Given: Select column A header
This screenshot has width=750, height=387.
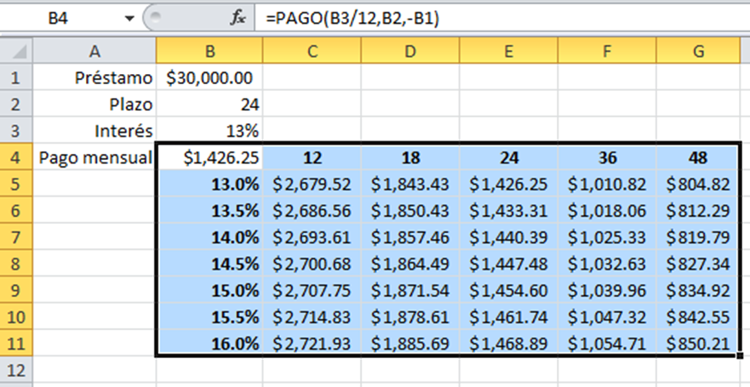Looking at the screenshot, I should (94, 51).
